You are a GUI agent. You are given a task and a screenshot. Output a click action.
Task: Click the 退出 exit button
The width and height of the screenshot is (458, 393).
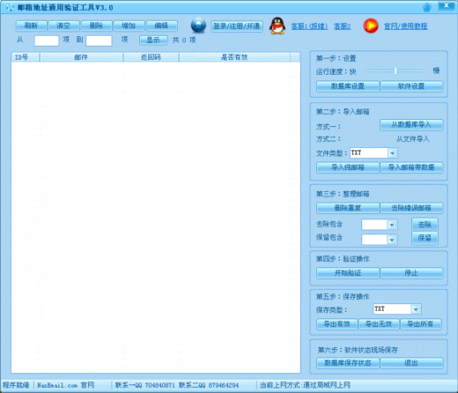pyautogui.click(x=411, y=363)
